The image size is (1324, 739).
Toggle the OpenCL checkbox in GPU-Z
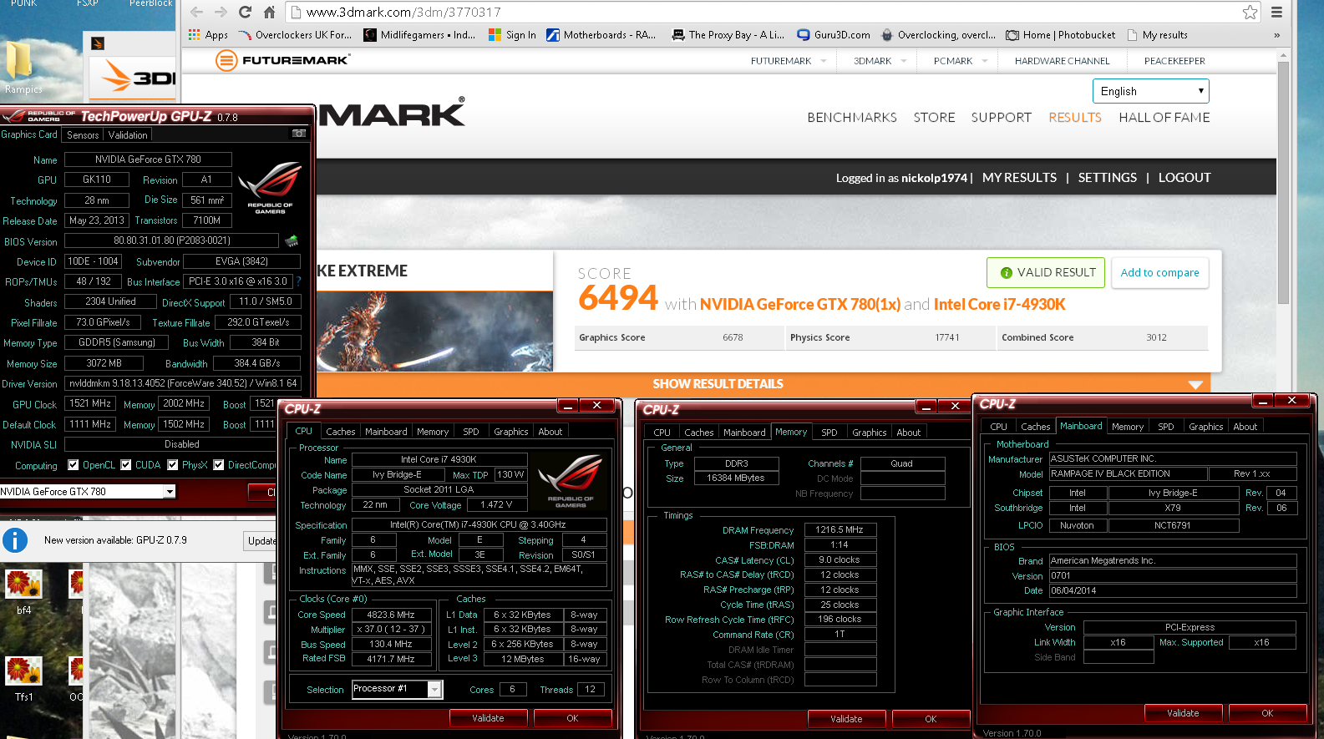pyautogui.click(x=74, y=465)
